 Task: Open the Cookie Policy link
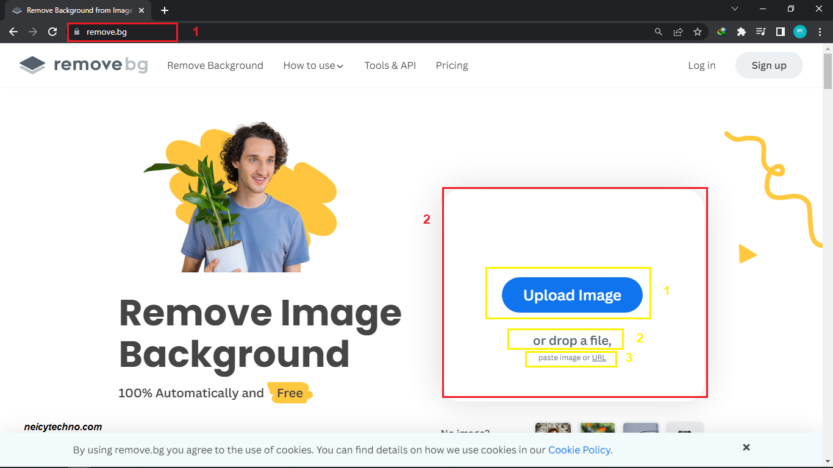[x=579, y=450]
